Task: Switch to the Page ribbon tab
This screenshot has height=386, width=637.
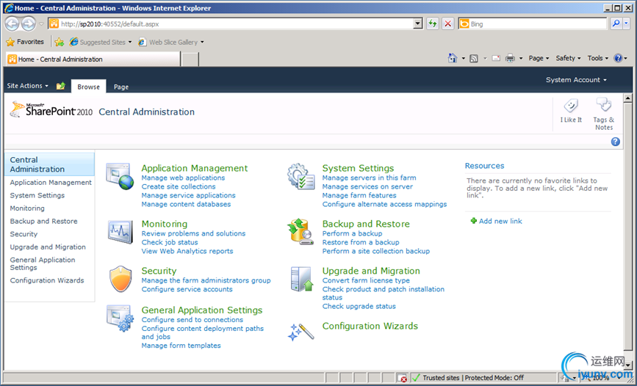Action: coord(121,87)
